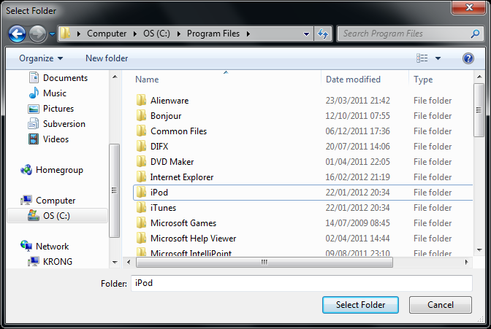Open recent locations arrow beside Forward button
491x329 pixels.
(53, 34)
